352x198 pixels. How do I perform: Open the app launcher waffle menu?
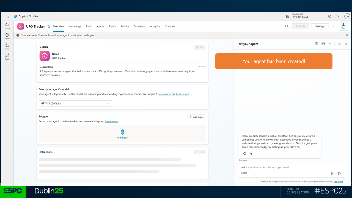[x=7, y=16]
